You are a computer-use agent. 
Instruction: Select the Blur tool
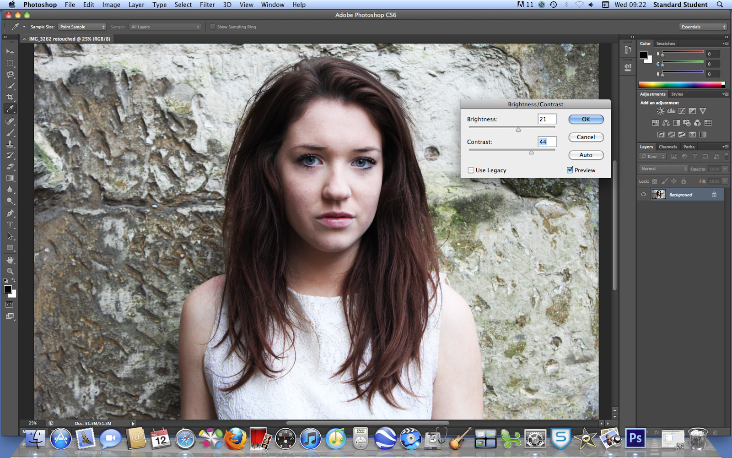pyautogui.click(x=10, y=190)
